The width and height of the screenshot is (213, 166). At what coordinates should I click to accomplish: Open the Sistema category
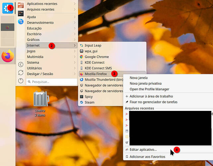coord(51,62)
